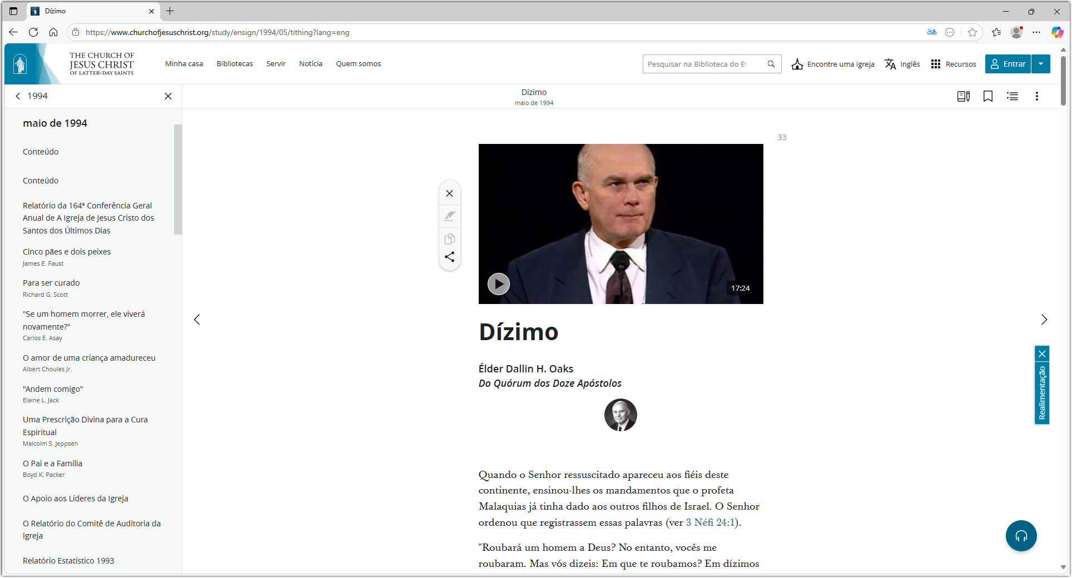This screenshot has width=1072, height=578.
Task: Click Encontre uma igreja link
Action: (x=833, y=64)
